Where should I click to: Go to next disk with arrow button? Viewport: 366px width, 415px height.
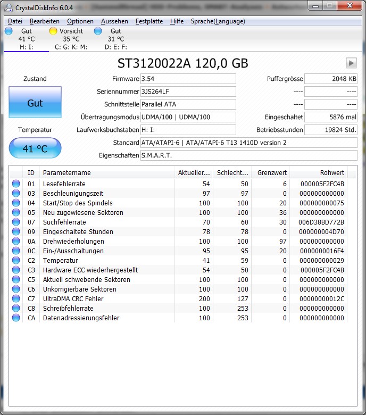click(x=351, y=63)
